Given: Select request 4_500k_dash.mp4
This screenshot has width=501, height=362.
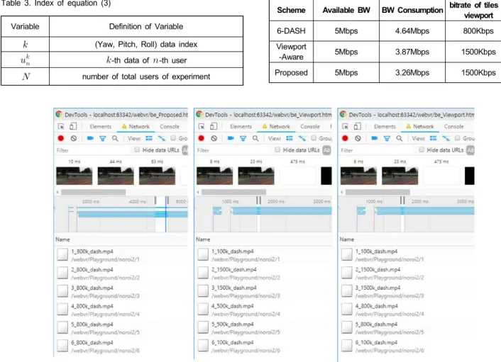Looking at the screenshot, I should (x=263, y=310).
